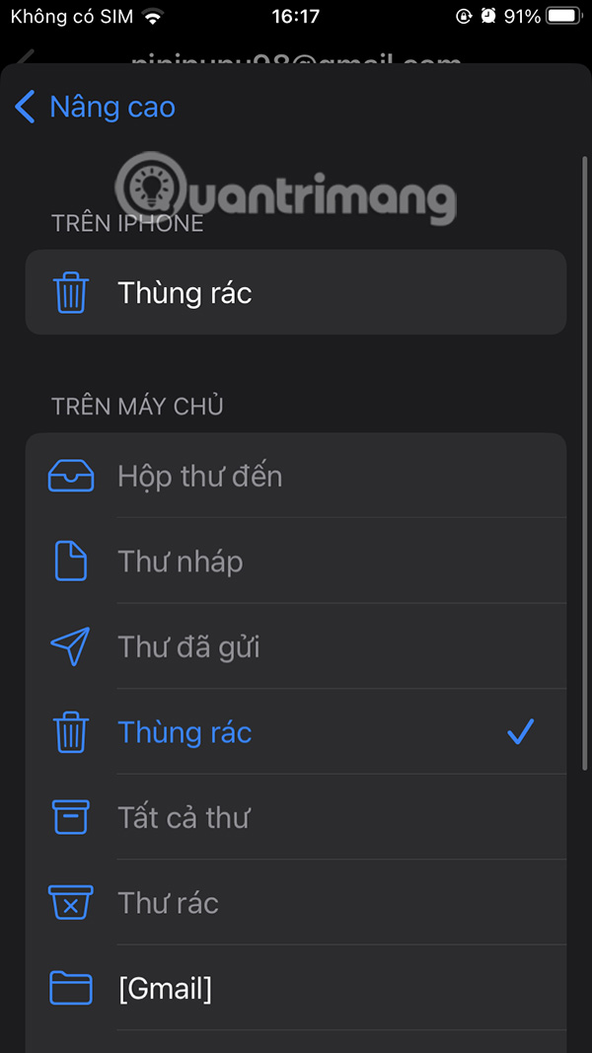The height and width of the screenshot is (1053, 592).
Task: Go back to Nâng cao
Action: tap(111, 107)
